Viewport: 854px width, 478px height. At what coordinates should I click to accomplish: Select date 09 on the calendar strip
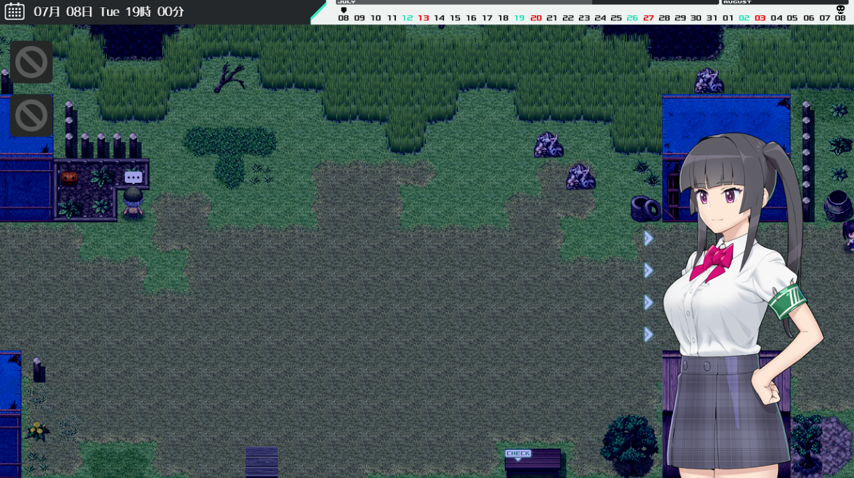click(359, 18)
